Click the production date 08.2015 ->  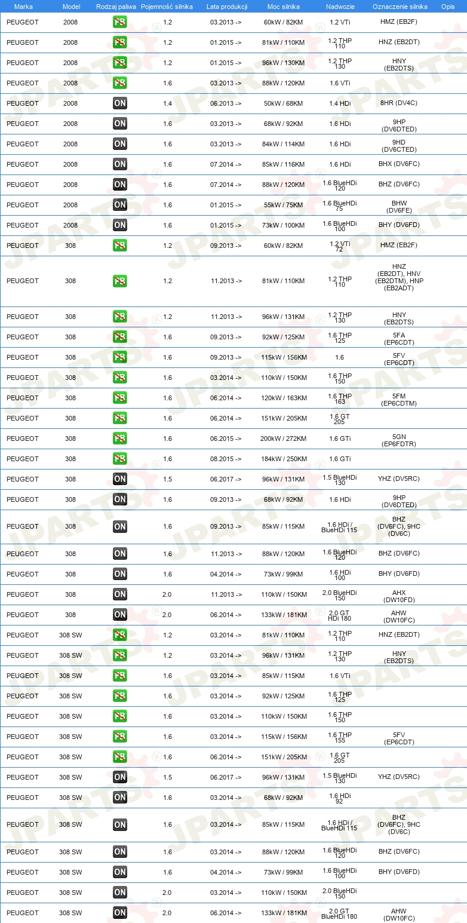[226, 459]
